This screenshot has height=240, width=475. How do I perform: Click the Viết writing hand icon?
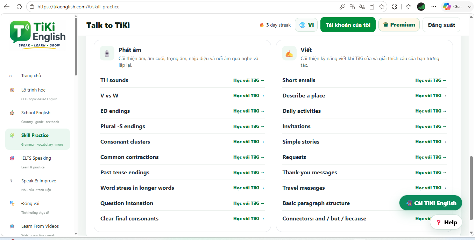point(289,53)
